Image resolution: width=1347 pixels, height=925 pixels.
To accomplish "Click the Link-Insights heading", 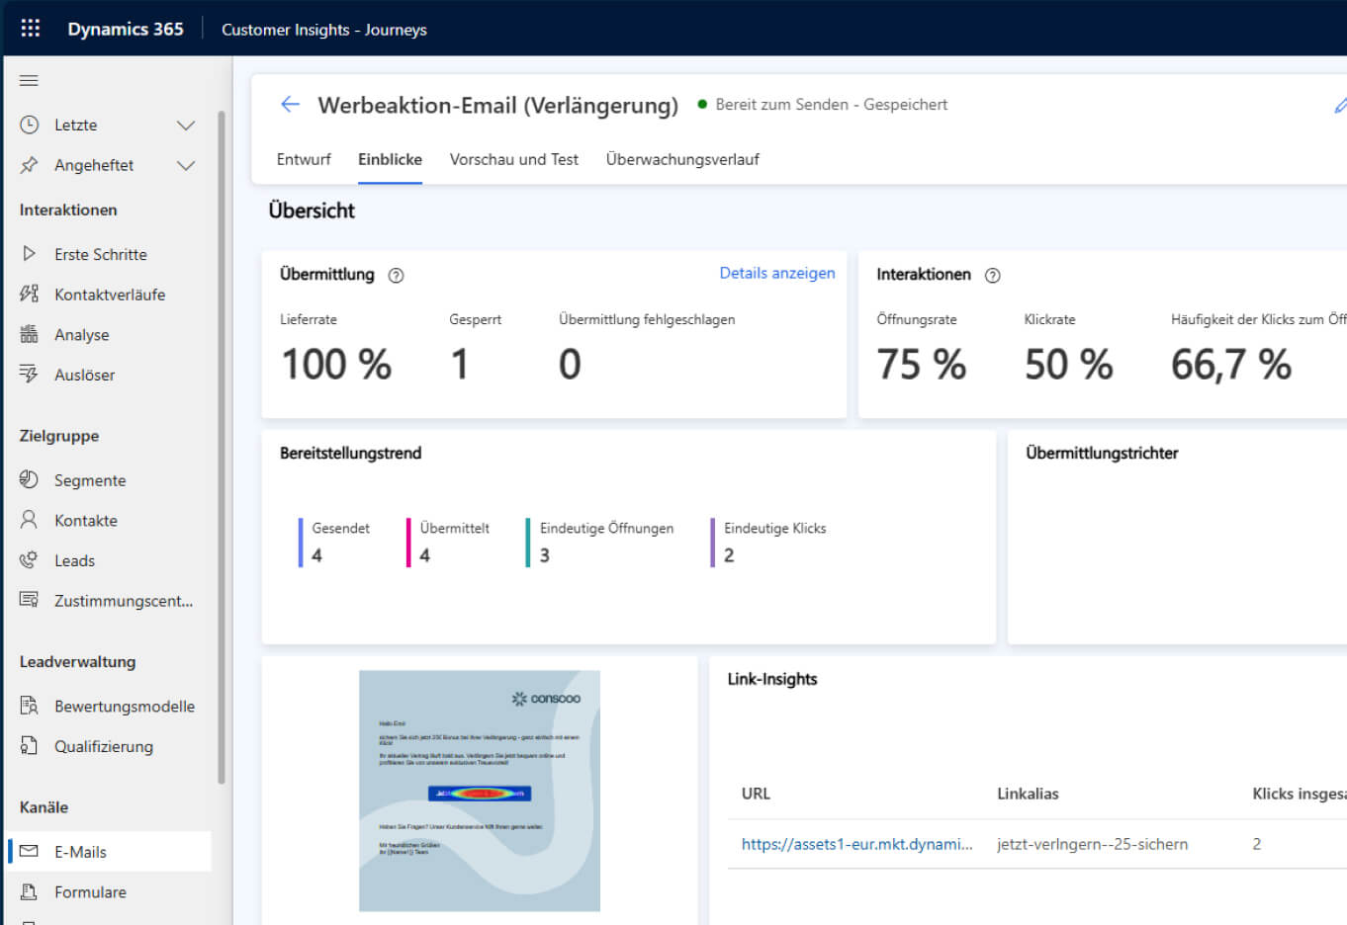I will point(772,679).
